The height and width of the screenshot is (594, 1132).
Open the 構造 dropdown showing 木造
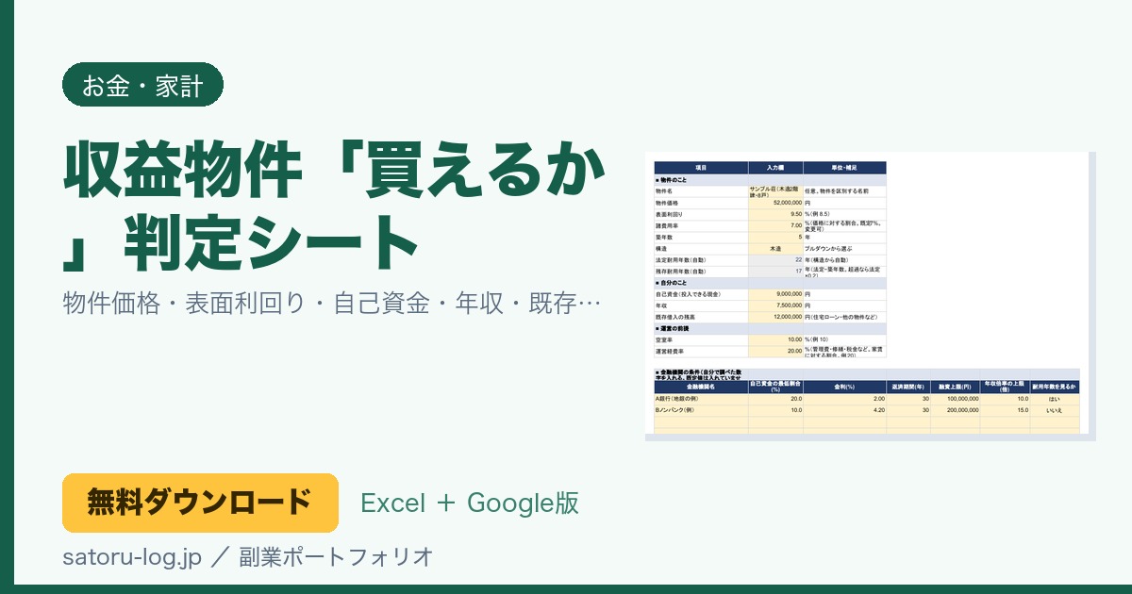(775, 248)
